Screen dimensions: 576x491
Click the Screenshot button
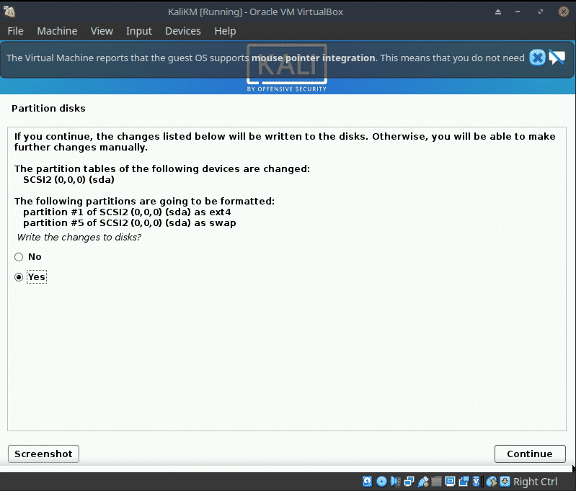43,454
